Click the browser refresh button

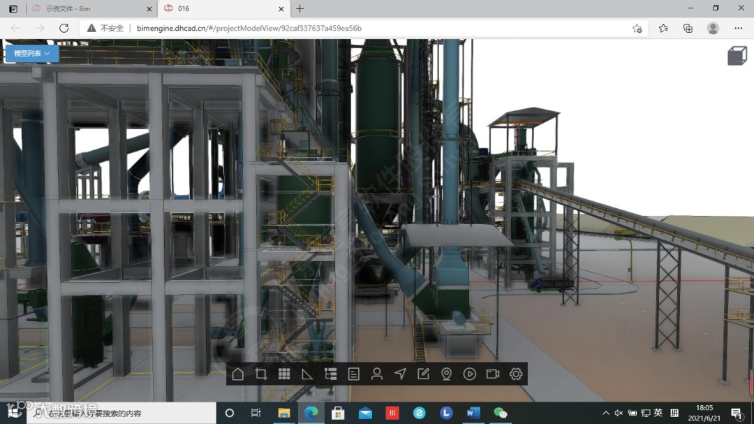click(64, 29)
